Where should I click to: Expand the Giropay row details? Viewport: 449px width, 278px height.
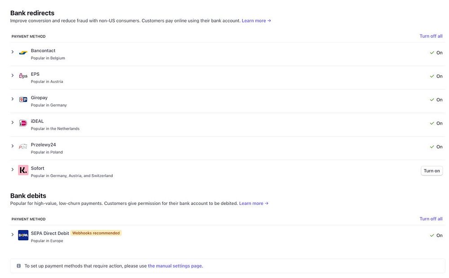point(13,99)
